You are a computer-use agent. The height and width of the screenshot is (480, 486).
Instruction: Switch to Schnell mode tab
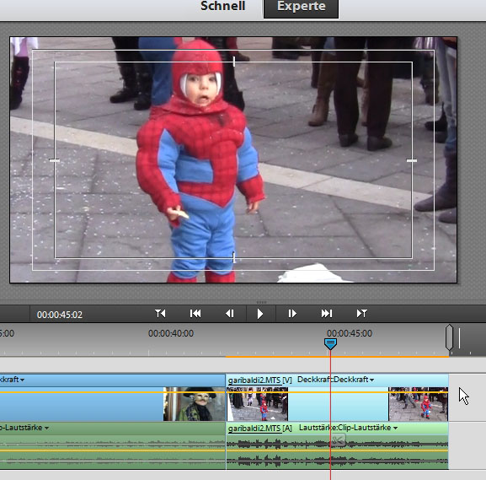click(x=223, y=6)
